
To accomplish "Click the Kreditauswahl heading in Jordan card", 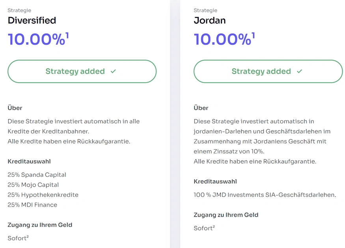I will click(215, 181).
